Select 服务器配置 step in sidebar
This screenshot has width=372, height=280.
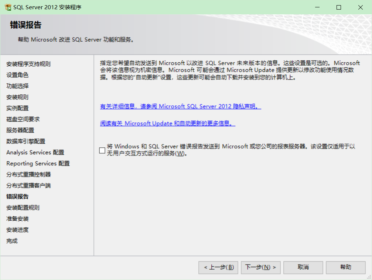pyautogui.click(x=20, y=130)
